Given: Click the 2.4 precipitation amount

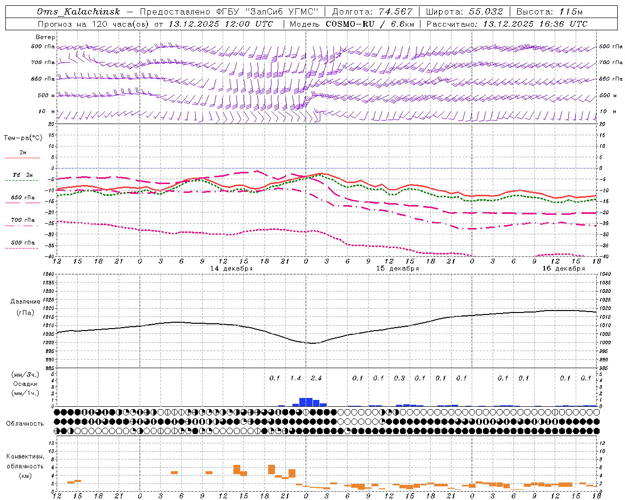Looking at the screenshot, I should 316,378.
